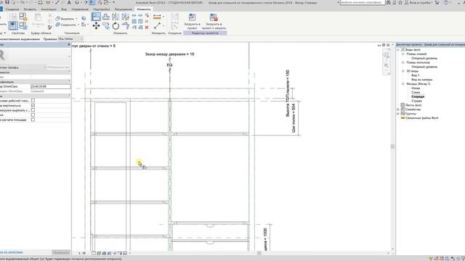The image size is (465, 261).
Task: Open the Назад elevation view
Action: tap(416, 88)
